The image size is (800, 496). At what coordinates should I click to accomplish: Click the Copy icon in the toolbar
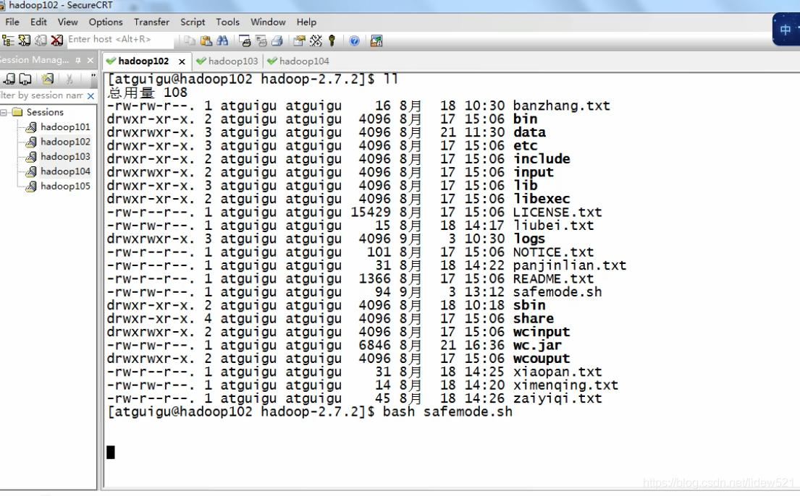coord(190,40)
